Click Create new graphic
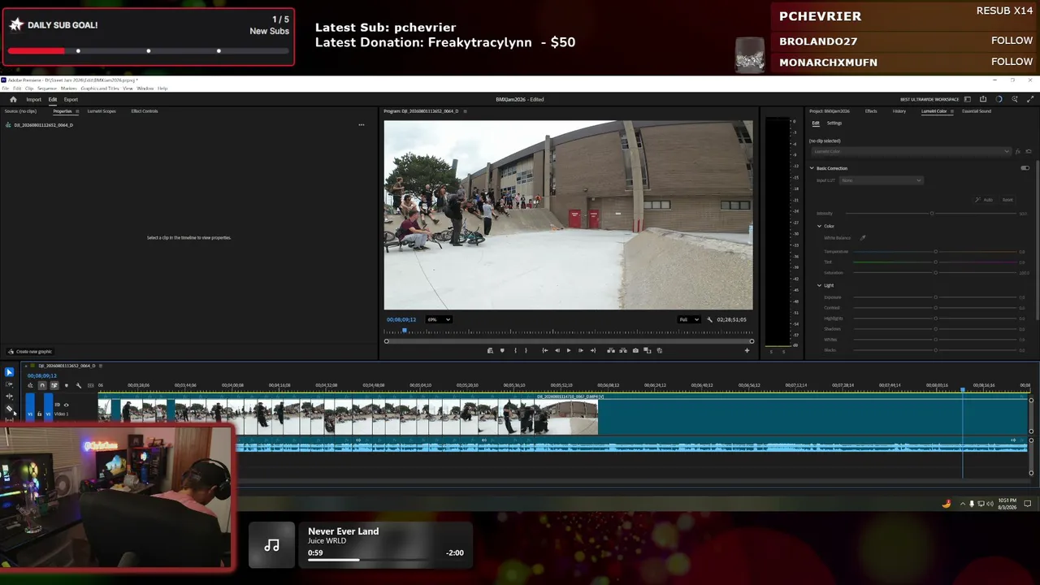The width and height of the screenshot is (1040, 585). [x=31, y=352]
